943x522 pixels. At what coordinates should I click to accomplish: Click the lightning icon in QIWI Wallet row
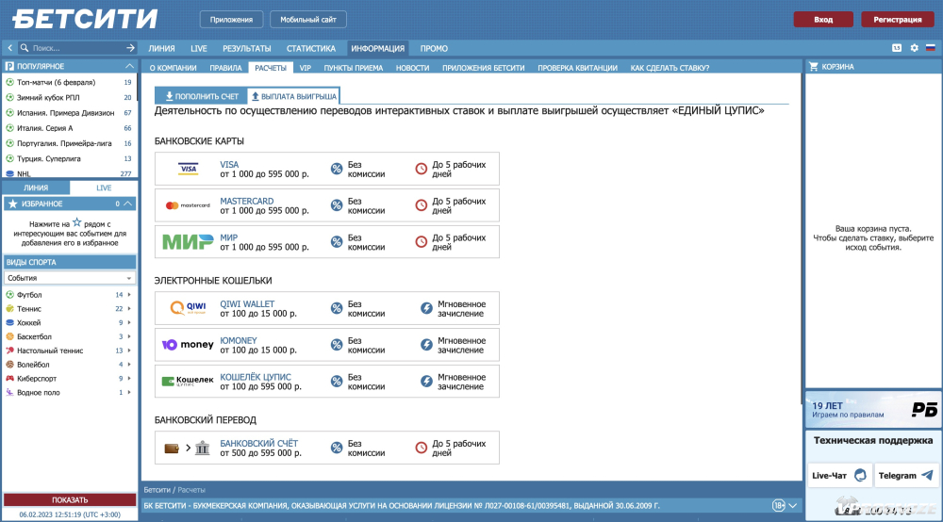point(426,309)
